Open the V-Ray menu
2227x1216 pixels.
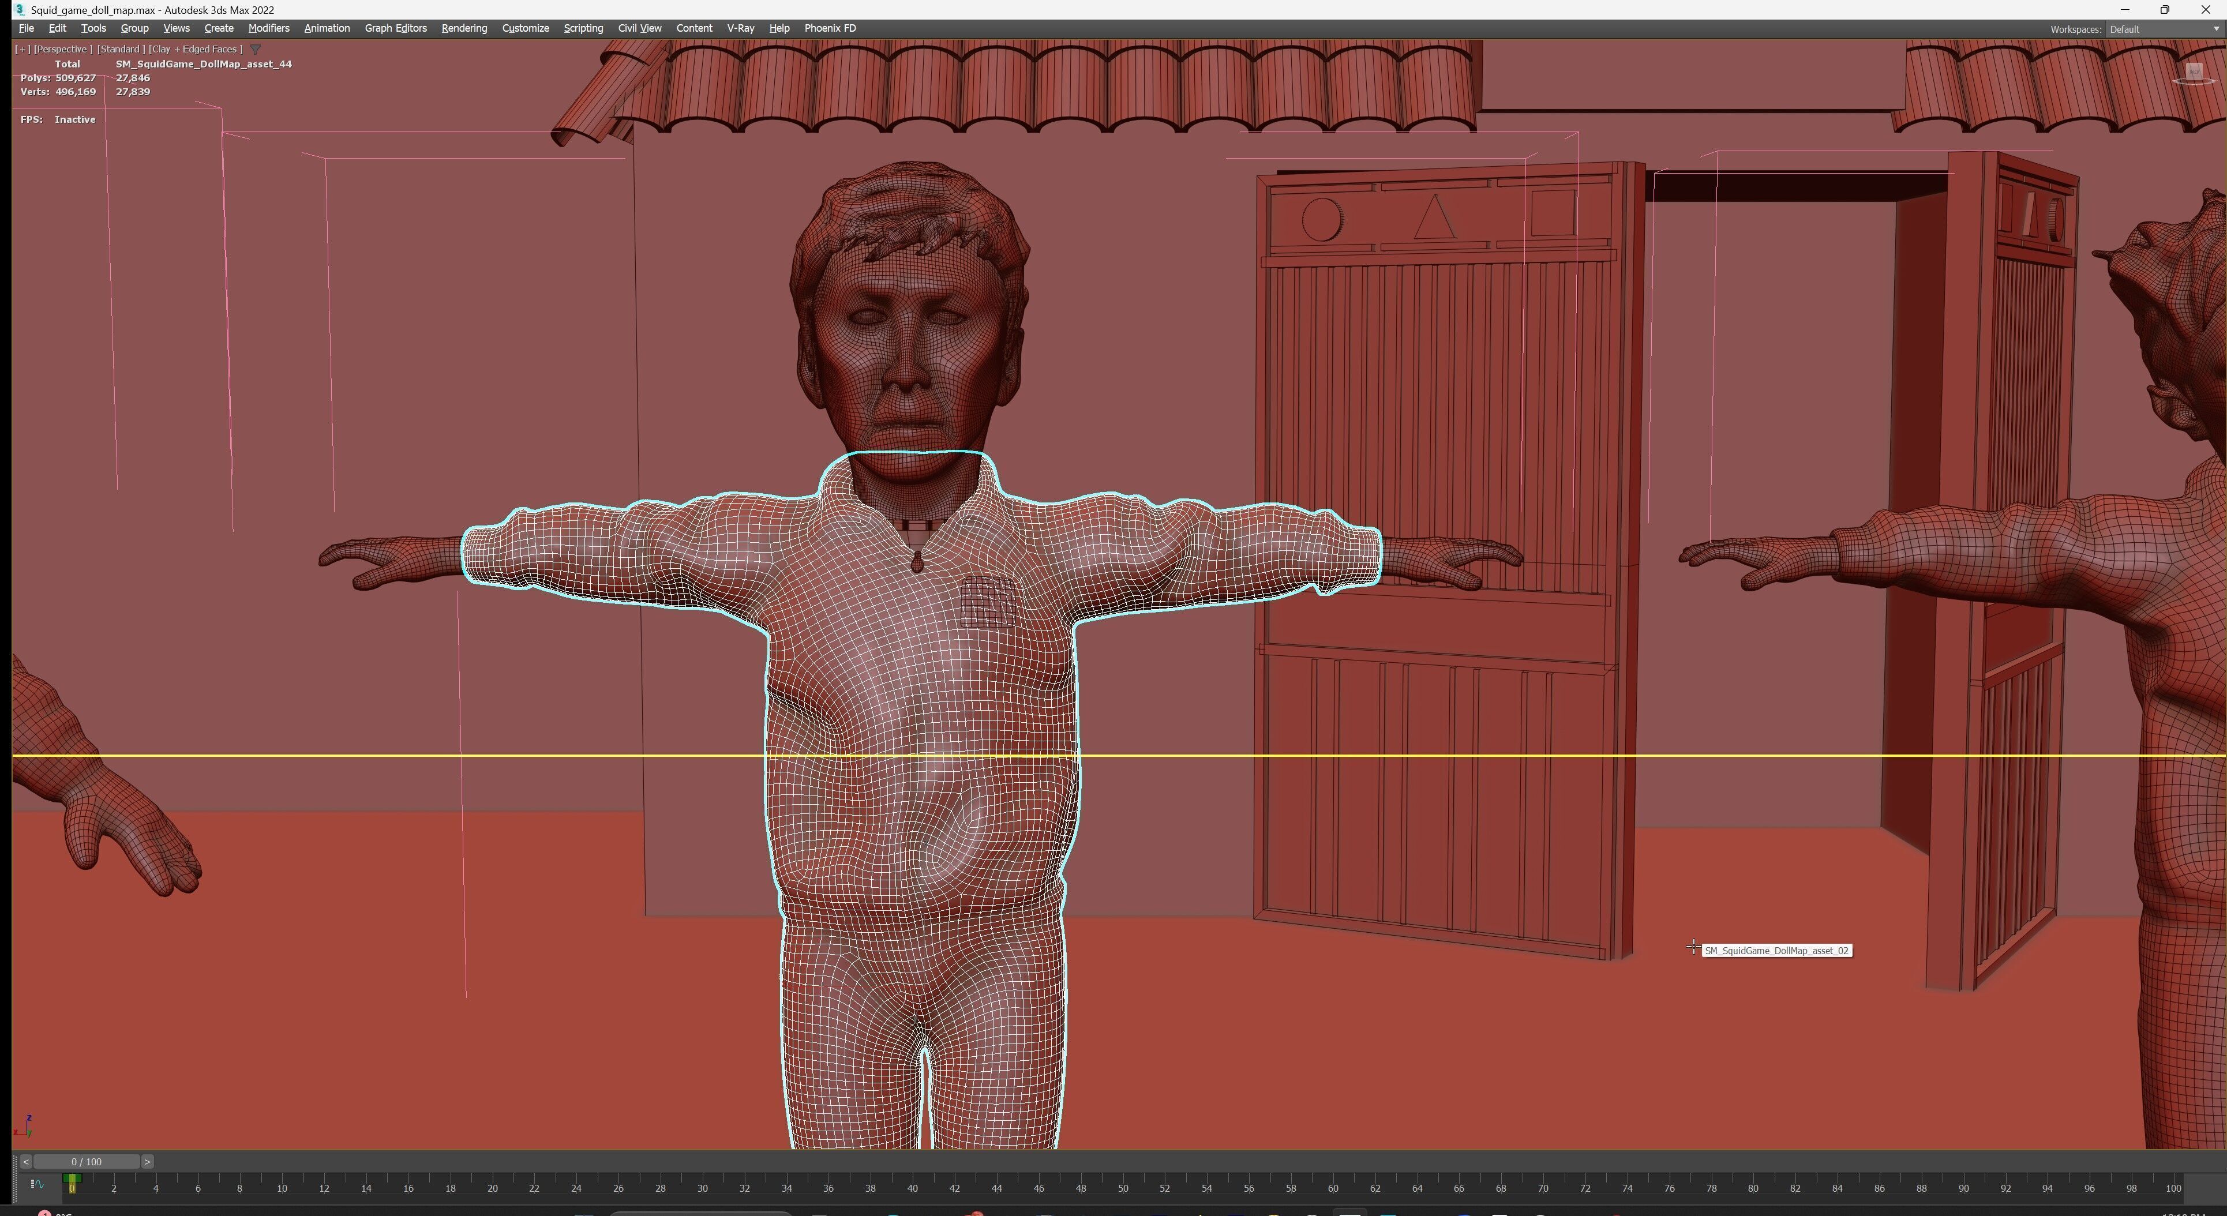[x=740, y=28]
